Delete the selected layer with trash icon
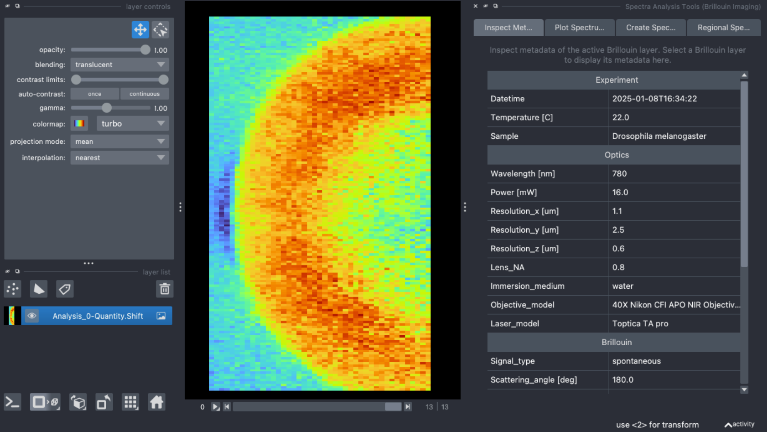The height and width of the screenshot is (432, 767). (x=164, y=289)
